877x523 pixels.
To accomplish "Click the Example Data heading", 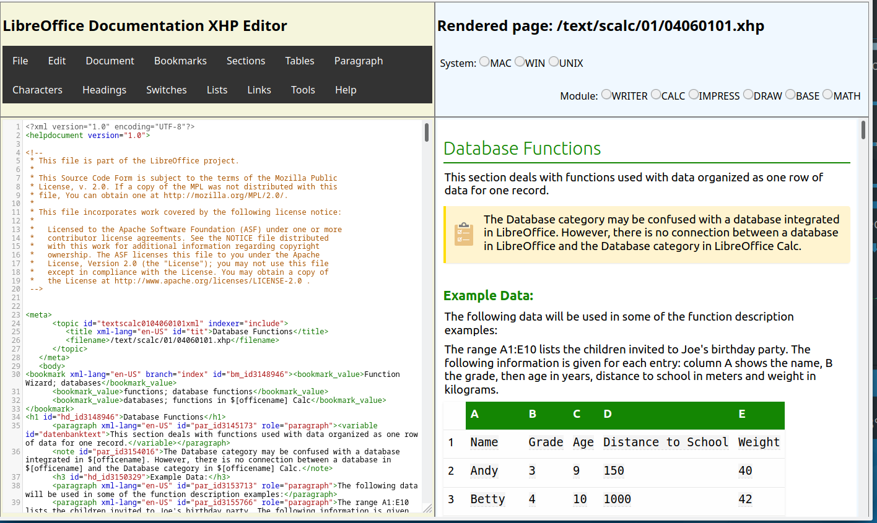I will [x=488, y=296].
